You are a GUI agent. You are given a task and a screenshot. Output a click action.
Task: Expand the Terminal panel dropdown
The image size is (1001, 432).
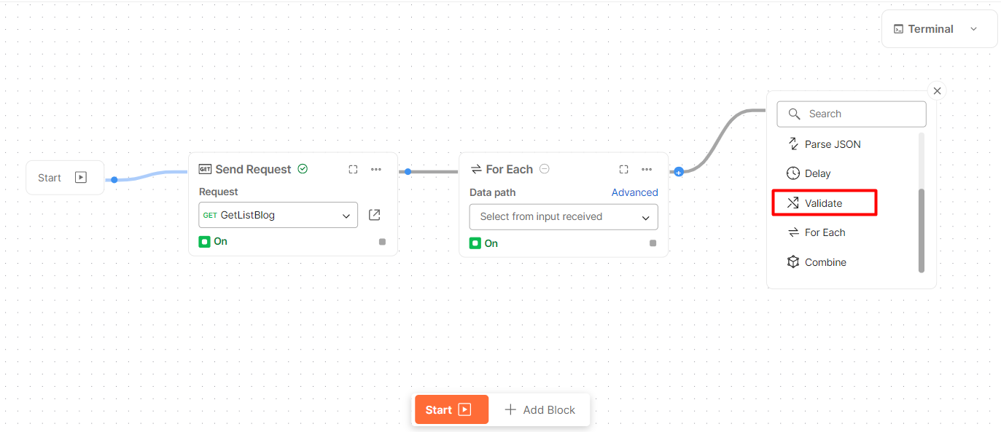pos(973,29)
